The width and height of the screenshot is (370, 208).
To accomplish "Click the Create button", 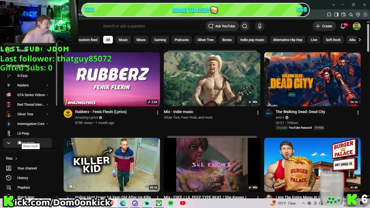I will tap(324, 26).
